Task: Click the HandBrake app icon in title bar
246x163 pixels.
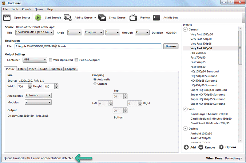Action: tap(3, 3)
